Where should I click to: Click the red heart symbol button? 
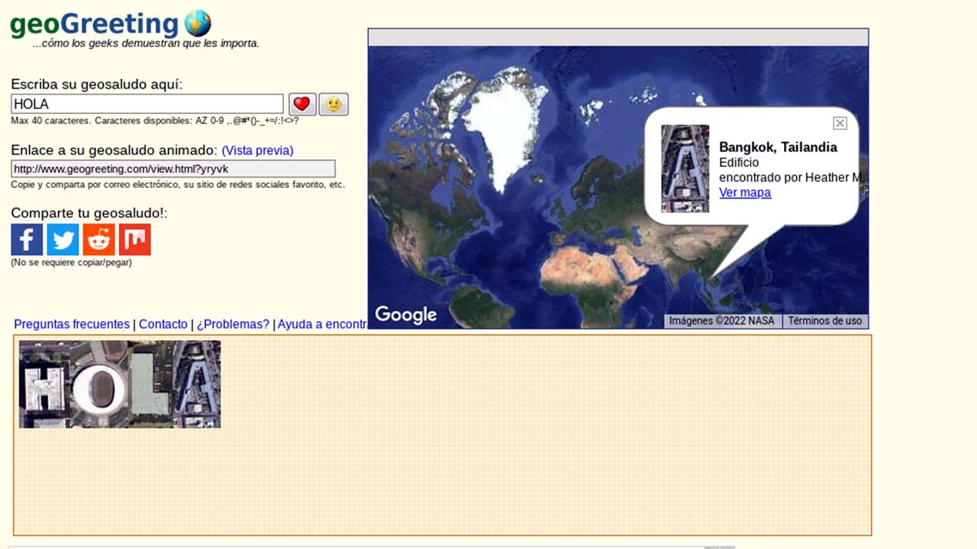click(302, 104)
